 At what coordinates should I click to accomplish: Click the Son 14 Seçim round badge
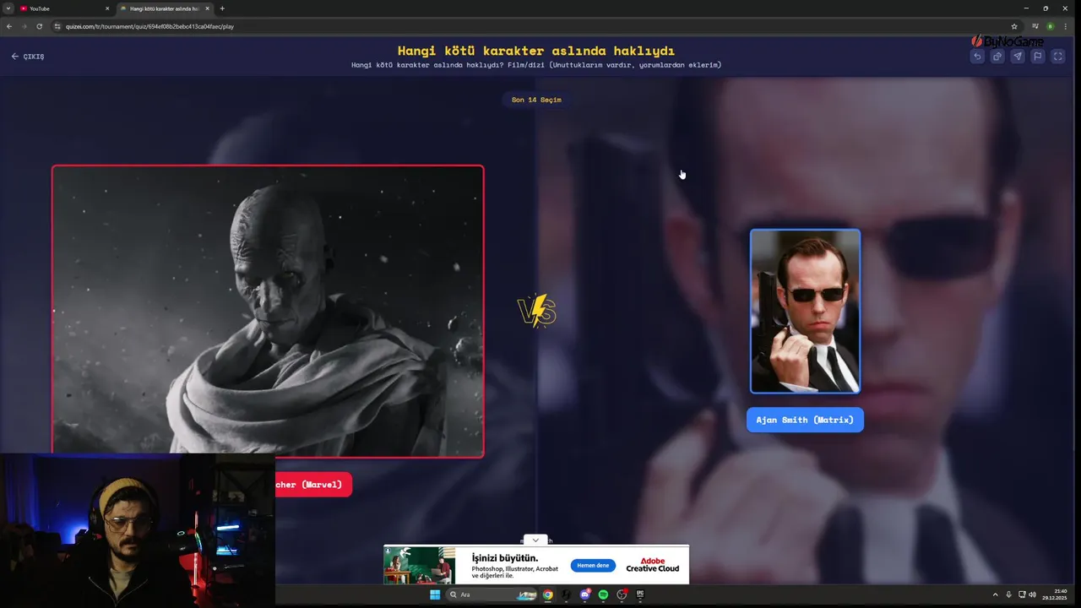point(536,100)
